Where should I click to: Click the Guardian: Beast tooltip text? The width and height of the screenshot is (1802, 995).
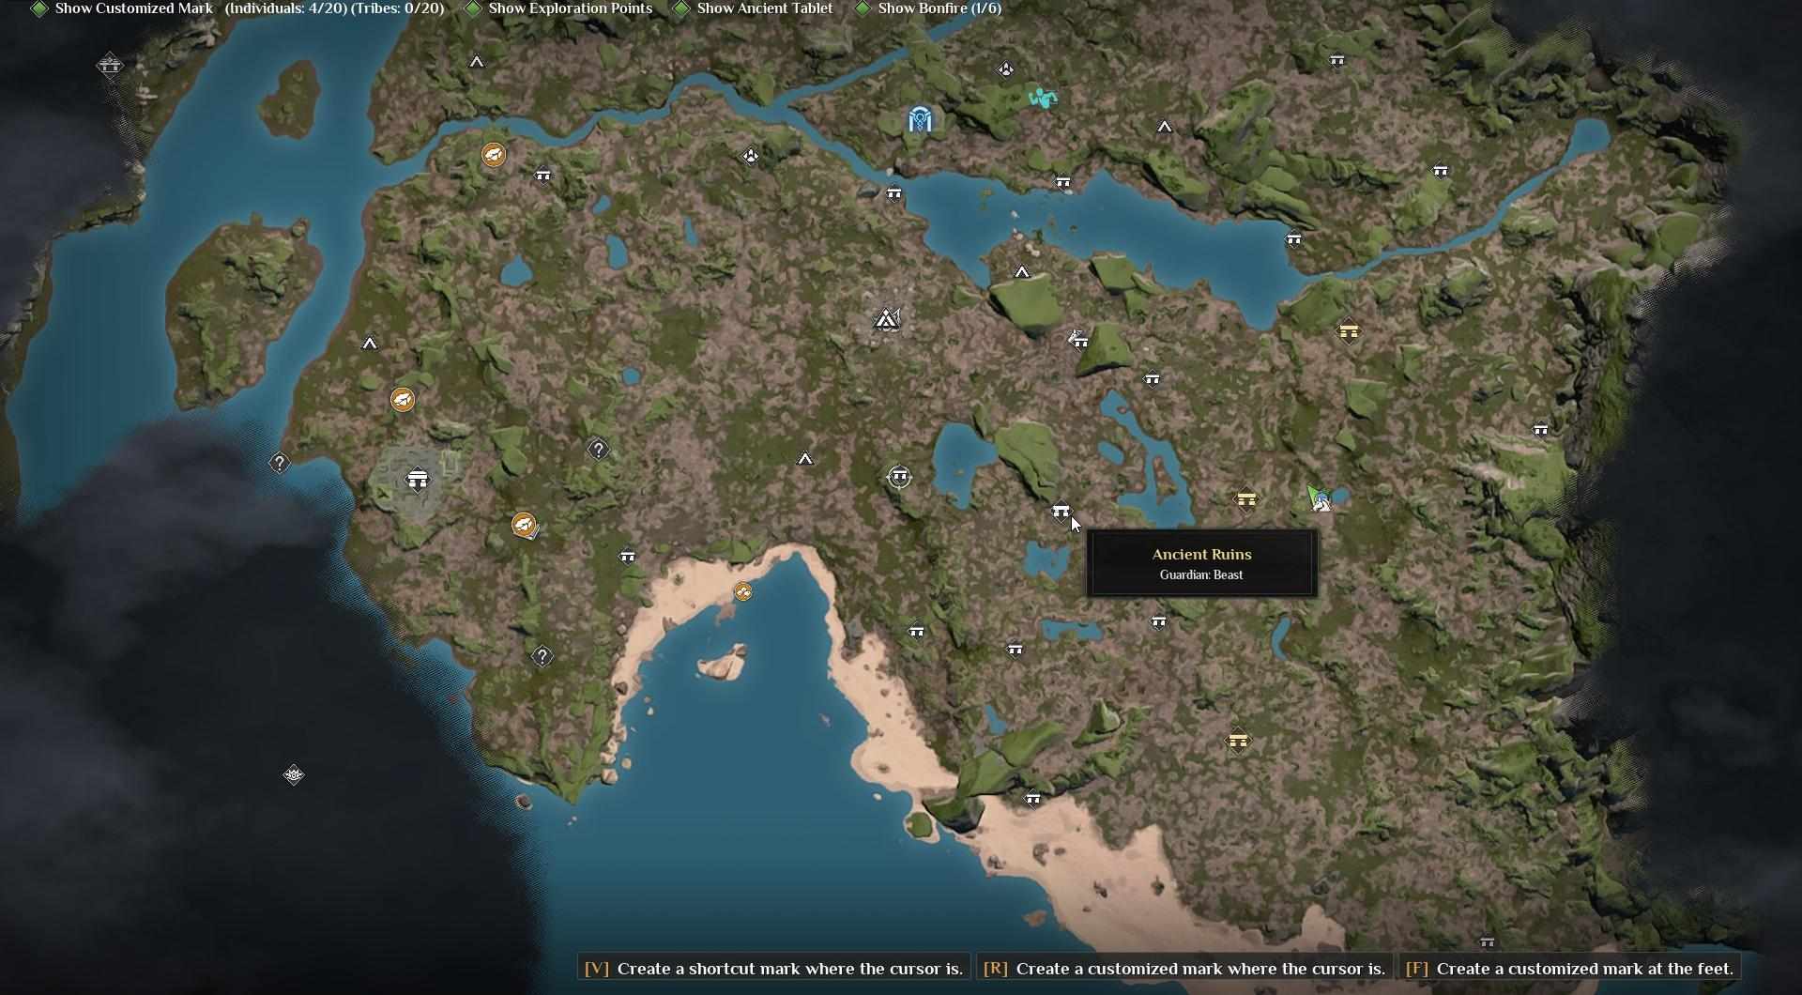[1201, 575]
